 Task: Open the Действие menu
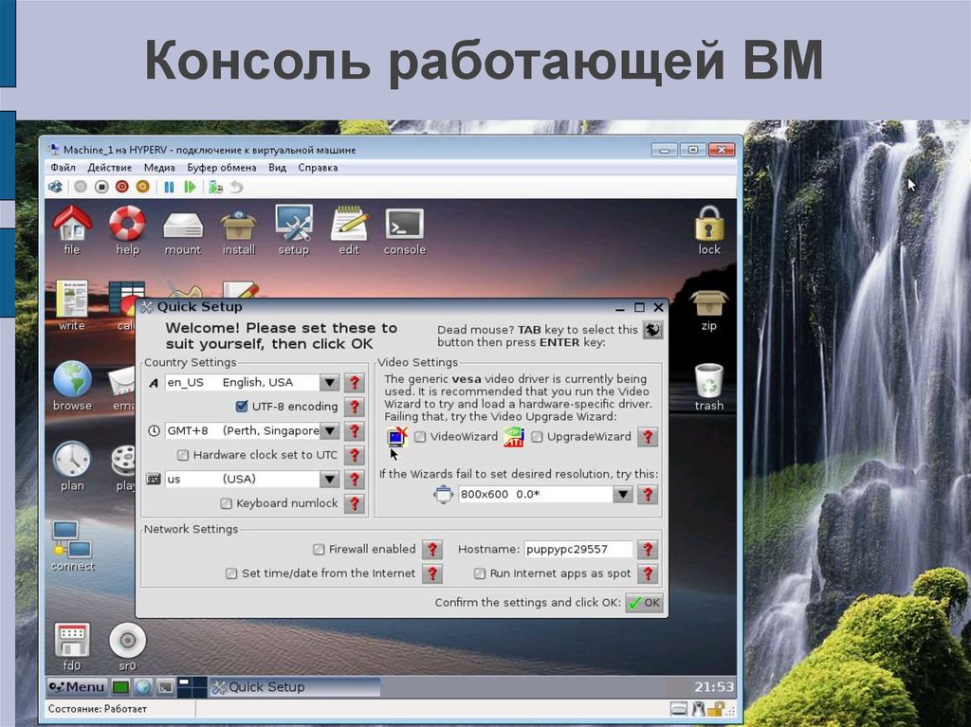pyautogui.click(x=110, y=168)
